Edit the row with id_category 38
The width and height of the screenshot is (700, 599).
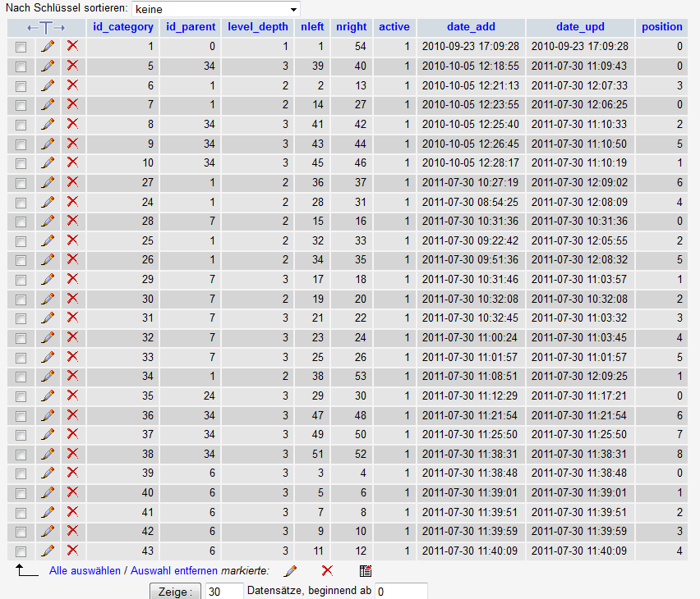48,454
